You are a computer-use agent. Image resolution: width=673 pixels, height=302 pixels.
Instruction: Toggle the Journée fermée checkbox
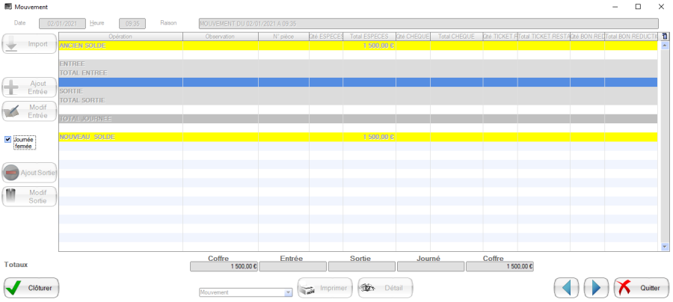[x=8, y=139]
